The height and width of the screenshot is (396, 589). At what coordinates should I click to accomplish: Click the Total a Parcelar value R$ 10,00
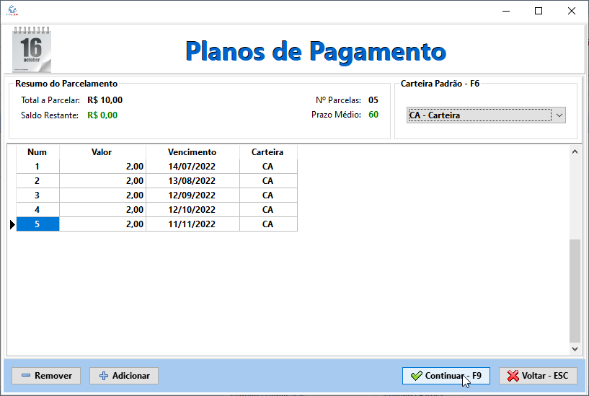click(x=105, y=100)
